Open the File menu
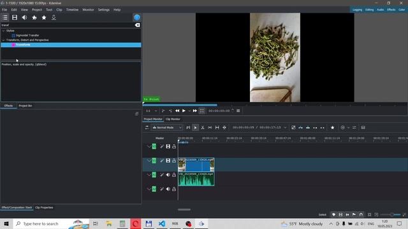 4,10
